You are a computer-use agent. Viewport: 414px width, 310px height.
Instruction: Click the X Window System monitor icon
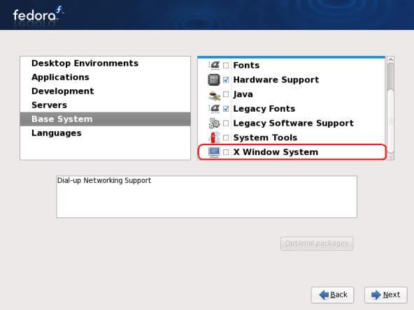pos(214,152)
